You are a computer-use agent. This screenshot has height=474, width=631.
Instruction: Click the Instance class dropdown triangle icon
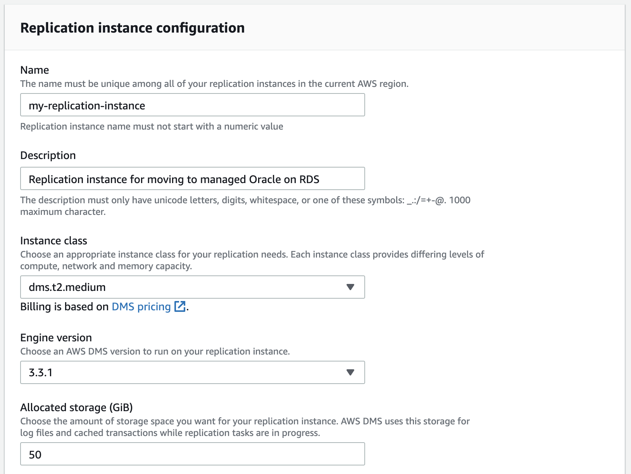350,287
